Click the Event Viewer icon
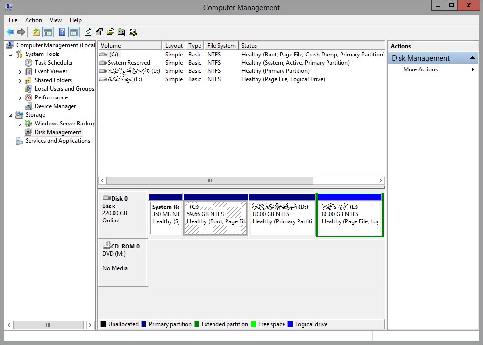This screenshot has width=483, height=345. click(x=28, y=71)
